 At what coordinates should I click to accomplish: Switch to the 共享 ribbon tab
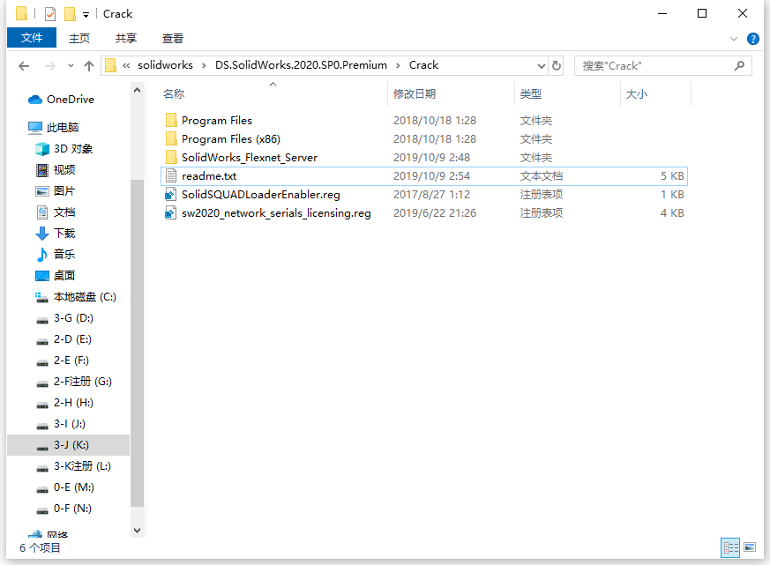[x=126, y=38]
